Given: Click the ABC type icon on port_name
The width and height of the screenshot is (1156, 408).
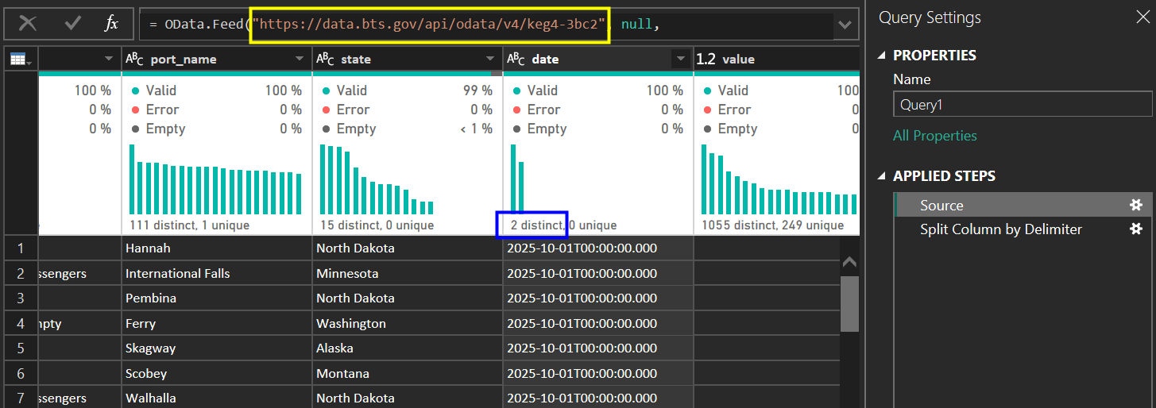Looking at the screenshot, I should (134, 60).
